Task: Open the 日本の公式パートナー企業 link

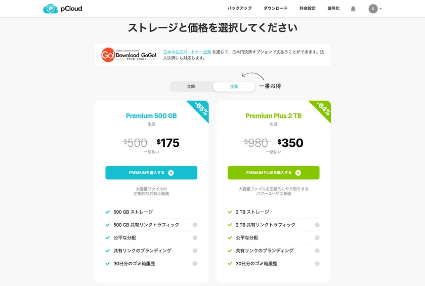Action: click(x=187, y=52)
